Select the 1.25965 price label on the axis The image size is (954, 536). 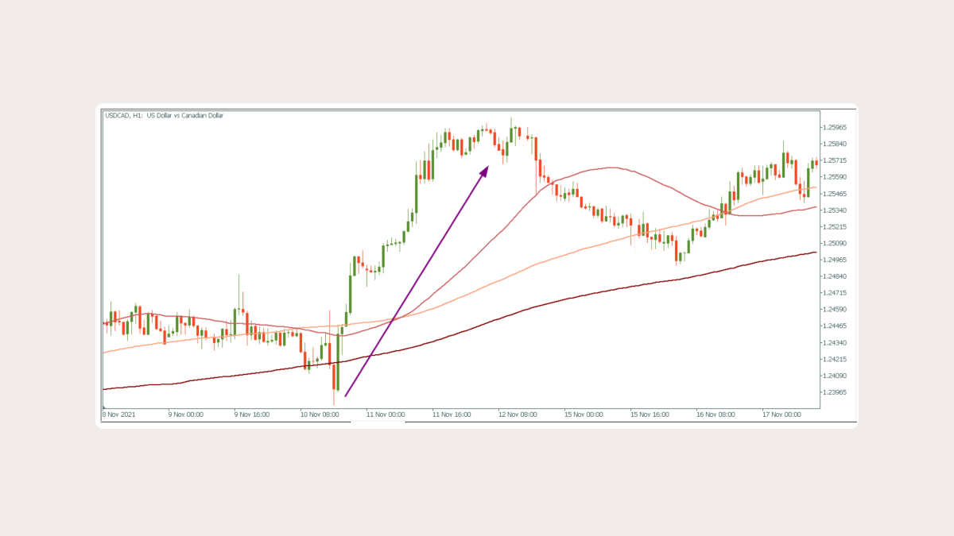(836, 127)
